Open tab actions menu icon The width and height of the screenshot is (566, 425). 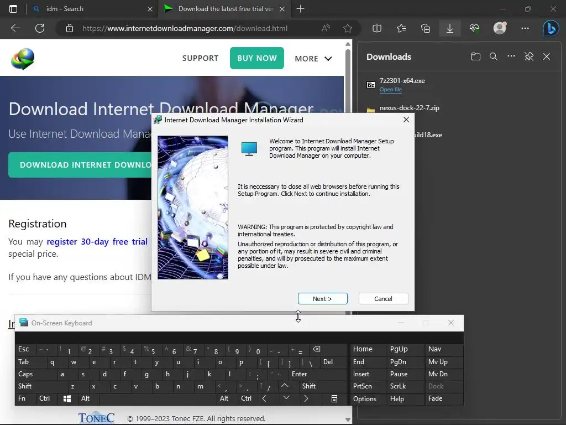(13, 9)
